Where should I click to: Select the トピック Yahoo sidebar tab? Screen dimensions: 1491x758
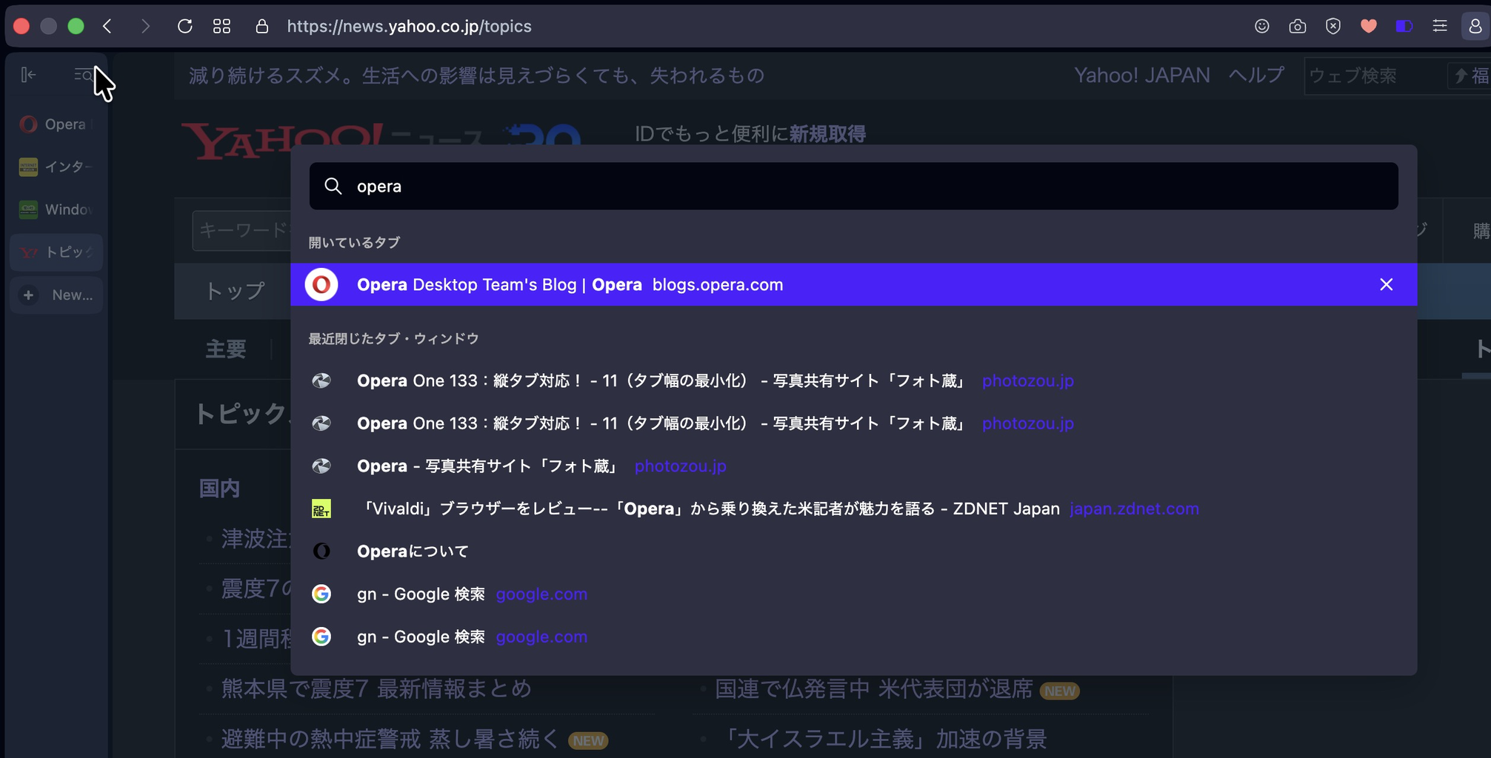point(56,252)
